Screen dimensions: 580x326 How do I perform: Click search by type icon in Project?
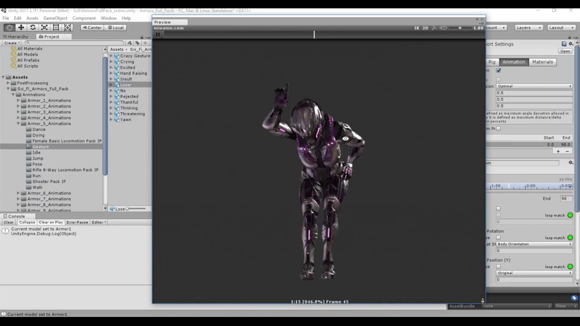tap(130, 43)
